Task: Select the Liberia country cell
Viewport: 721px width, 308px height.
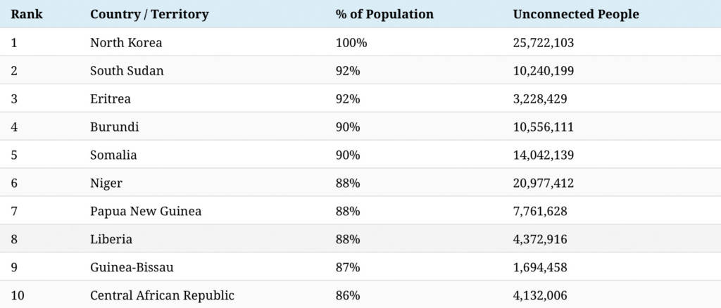Action: (x=111, y=239)
